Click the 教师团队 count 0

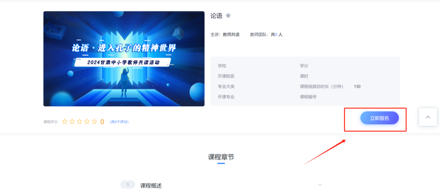tap(276, 35)
